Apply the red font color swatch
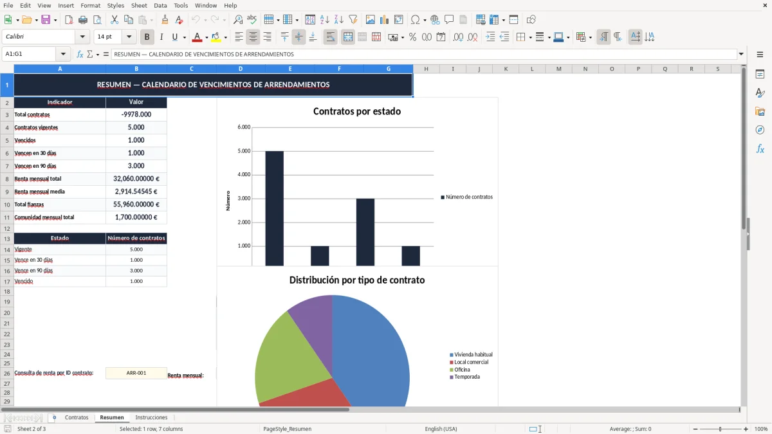The height and width of the screenshot is (434, 772). (x=198, y=37)
